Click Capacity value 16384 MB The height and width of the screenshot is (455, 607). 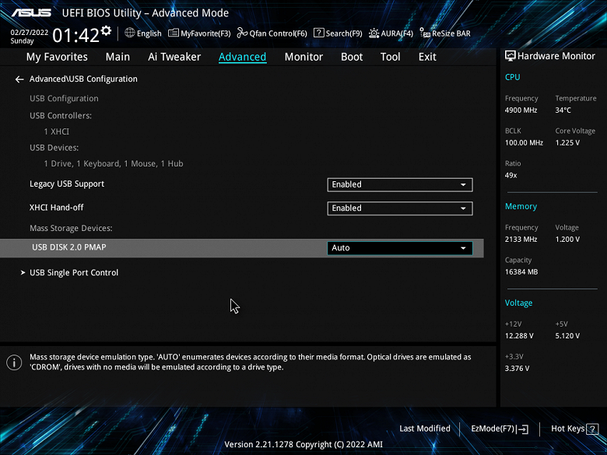(521, 272)
